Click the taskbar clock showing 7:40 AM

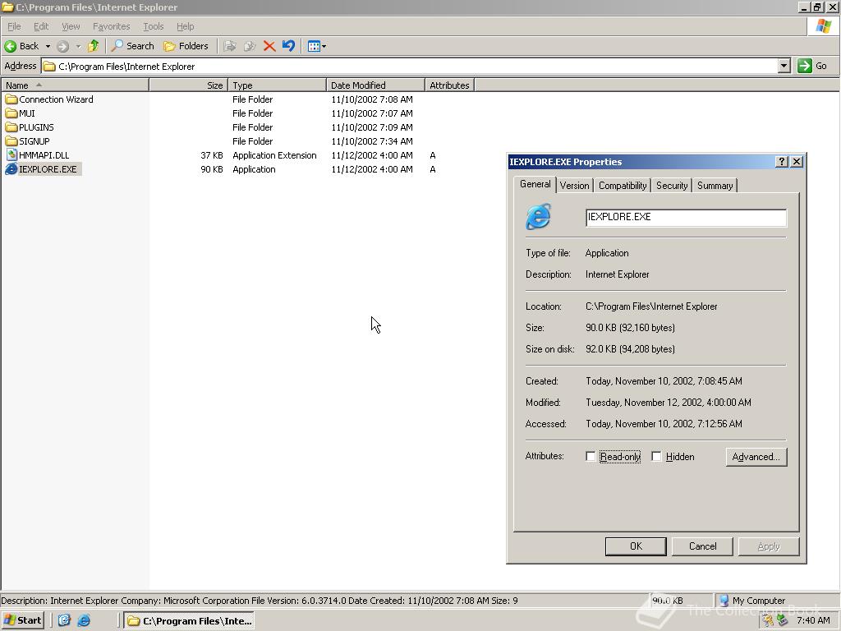813,620
